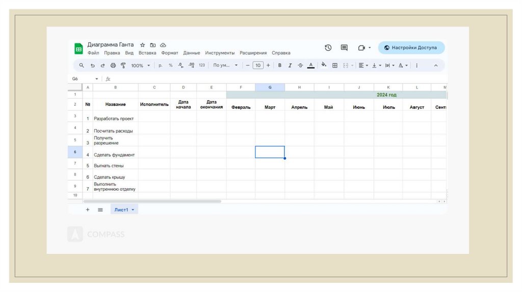The height and width of the screenshot is (292, 522).
Task: Open more number formats (123)
Action: tap(202, 66)
